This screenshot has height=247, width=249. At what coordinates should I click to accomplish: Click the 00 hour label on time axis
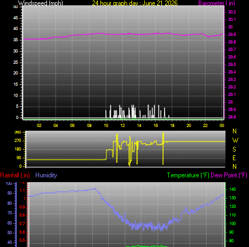click(x=222, y=125)
